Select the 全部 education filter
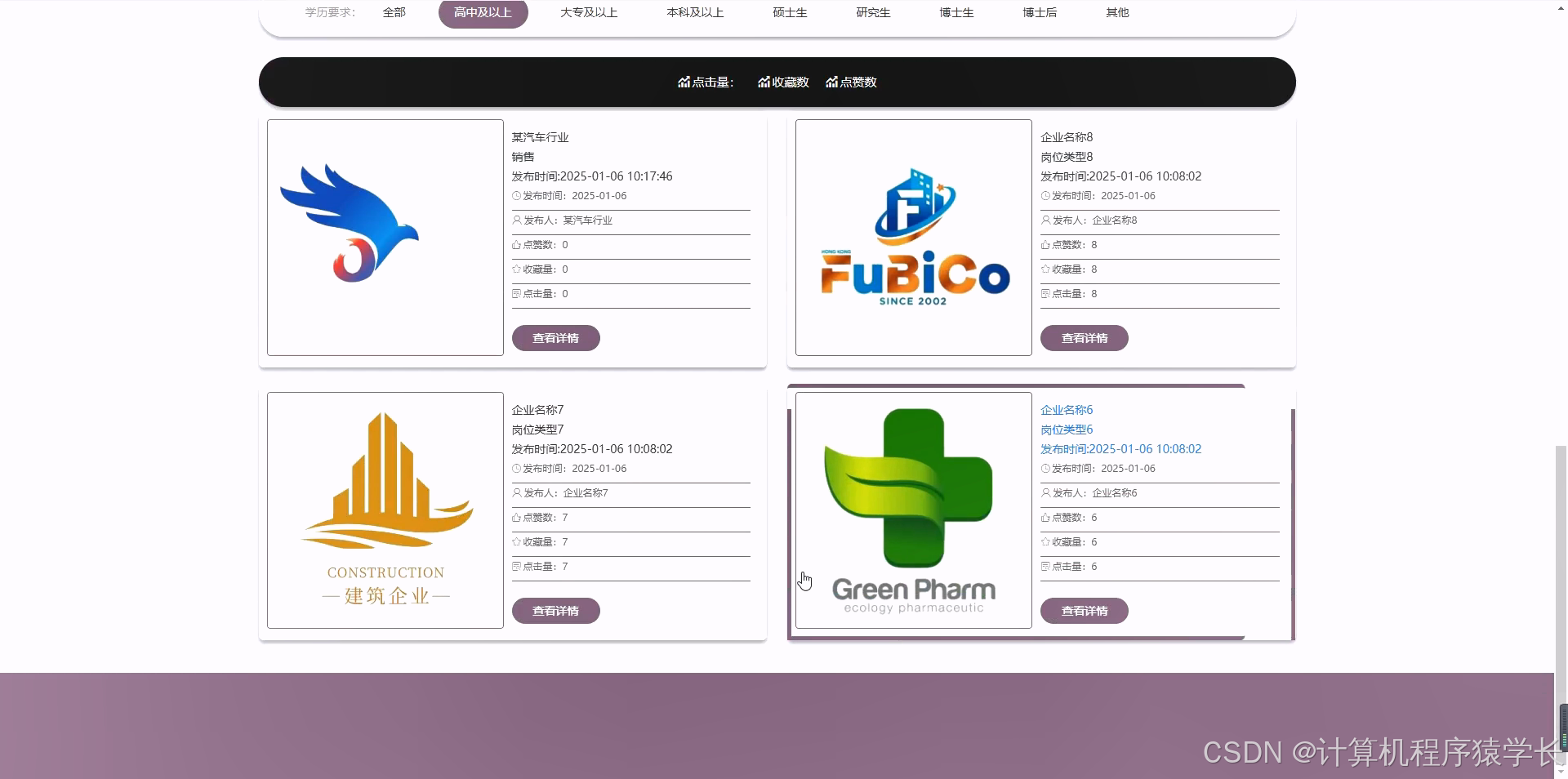The height and width of the screenshot is (779, 1568). 393,12
